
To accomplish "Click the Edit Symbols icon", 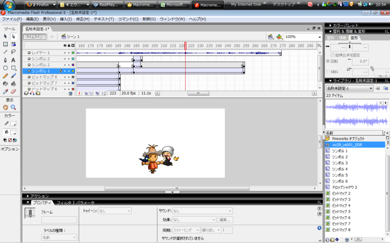I will coord(279,37).
